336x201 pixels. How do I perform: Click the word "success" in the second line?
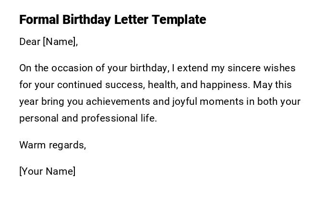[x=127, y=85]
